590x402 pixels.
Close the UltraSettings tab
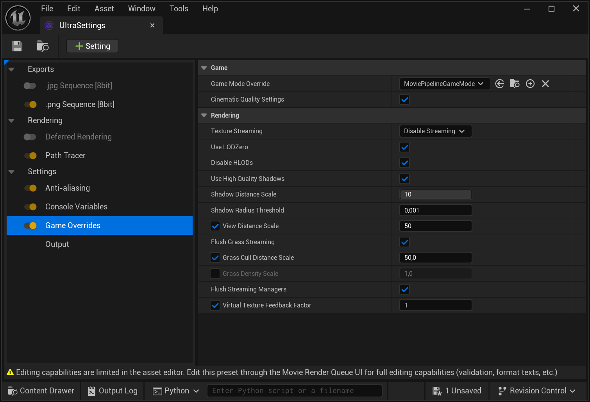(x=152, y=25)
